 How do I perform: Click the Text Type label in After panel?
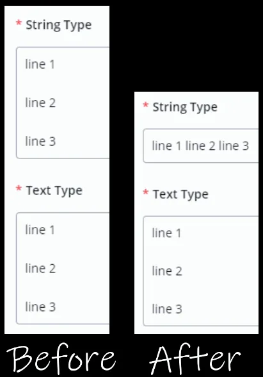[180, 194]
